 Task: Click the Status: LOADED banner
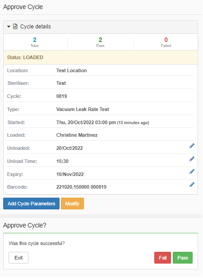101,58
